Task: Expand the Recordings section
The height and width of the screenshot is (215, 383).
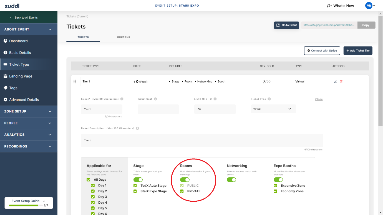Action: click(29, 146)
